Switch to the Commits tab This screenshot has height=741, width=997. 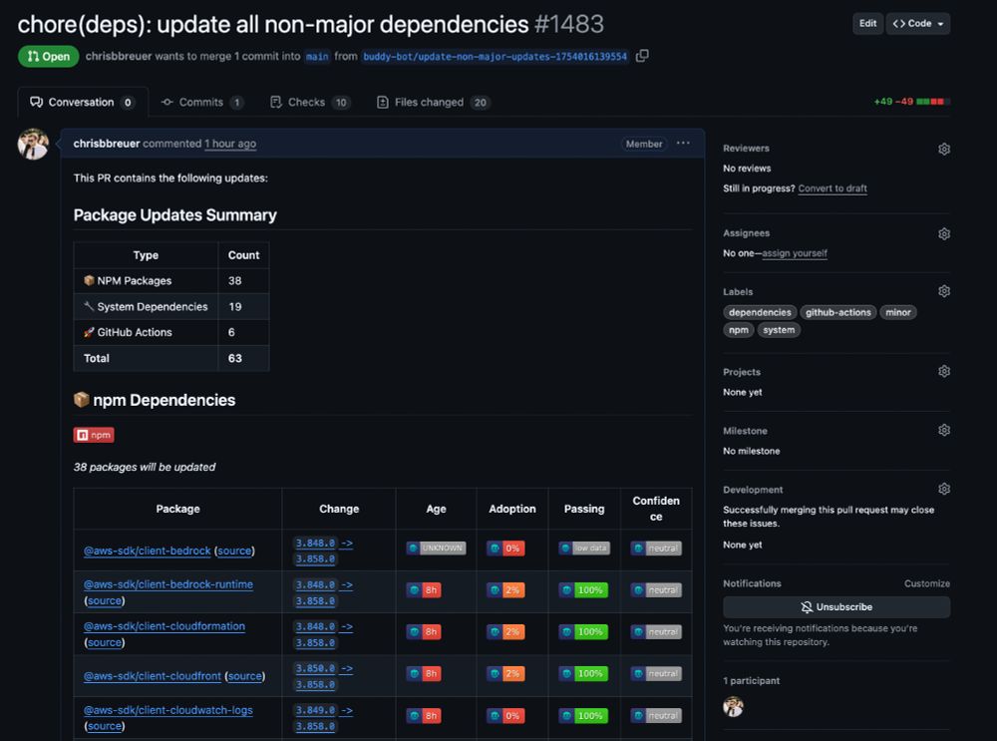pyautogui.click(x=201, y=103)
